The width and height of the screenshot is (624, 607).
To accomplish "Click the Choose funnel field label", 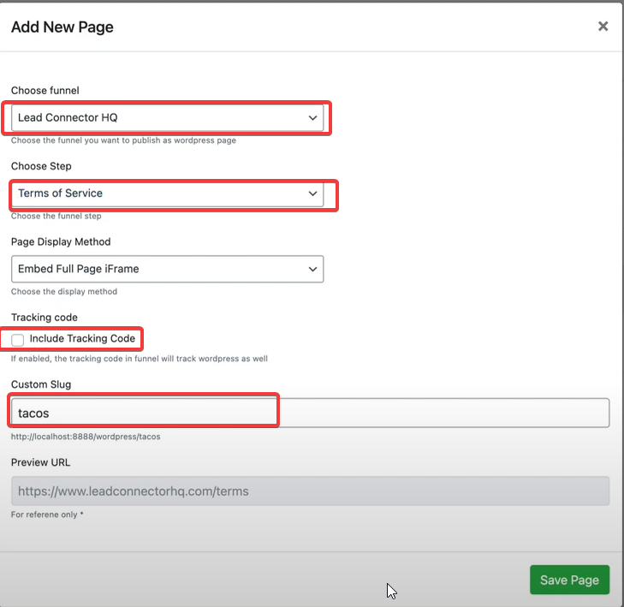I will pyautogui.click(x=45, y=90).
